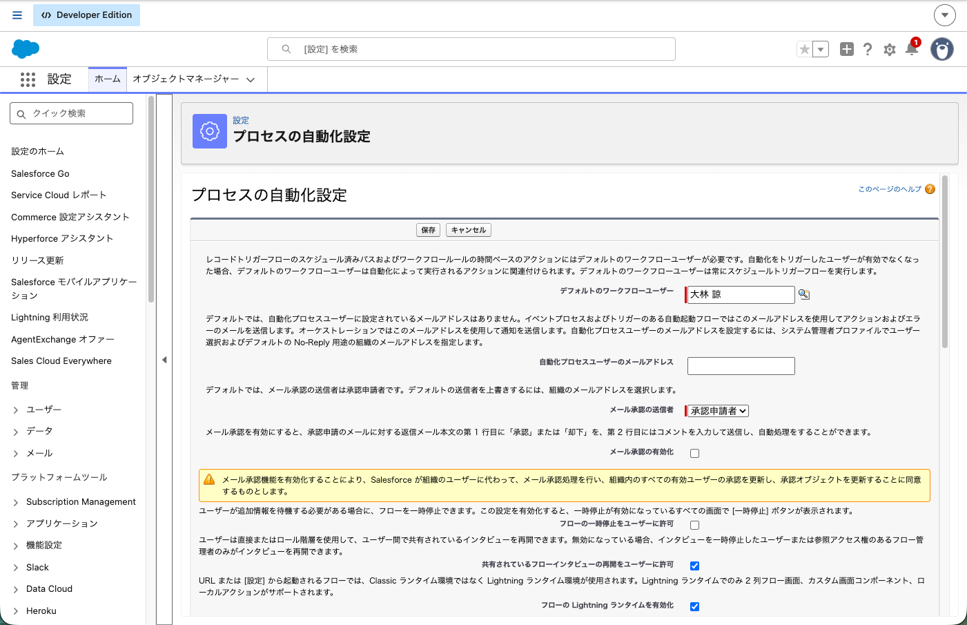
Task: Open the このページのヘルプ link
Action: (x=890, y=189)
